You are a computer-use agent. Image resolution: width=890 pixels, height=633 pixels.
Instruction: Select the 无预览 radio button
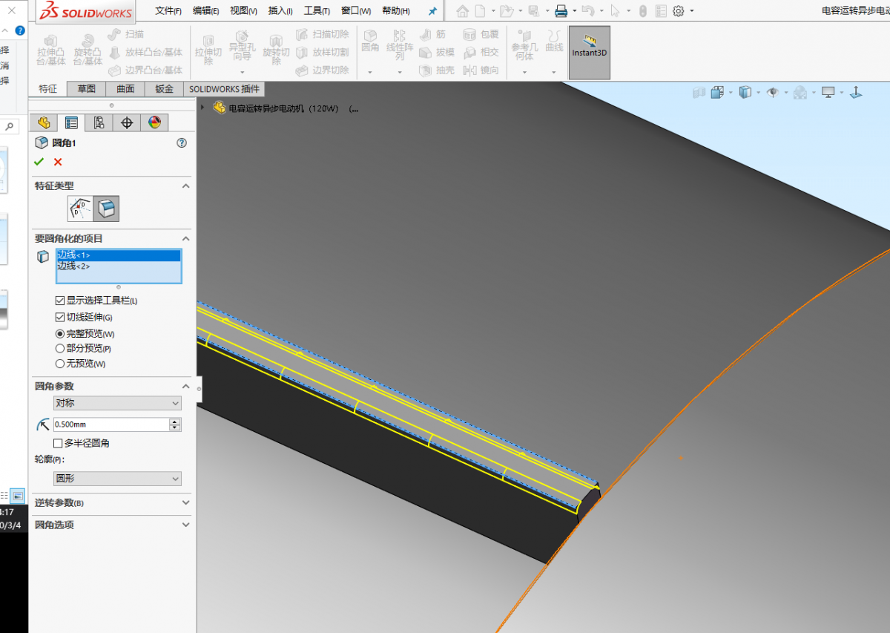[60, 364]
